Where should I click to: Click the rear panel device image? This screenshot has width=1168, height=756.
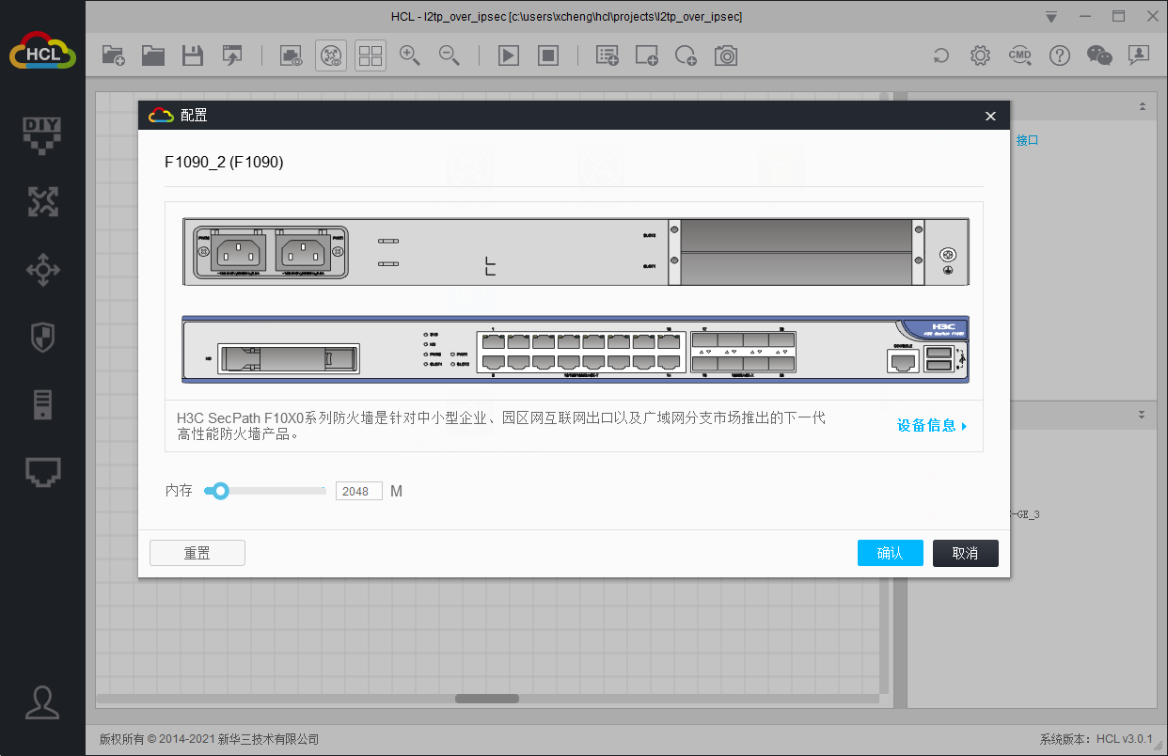(575, 252)
